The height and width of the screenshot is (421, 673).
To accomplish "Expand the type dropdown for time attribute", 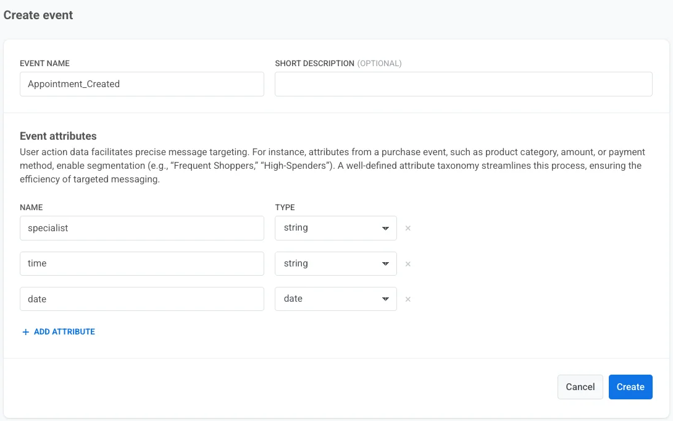I will (x=335, y=264).
